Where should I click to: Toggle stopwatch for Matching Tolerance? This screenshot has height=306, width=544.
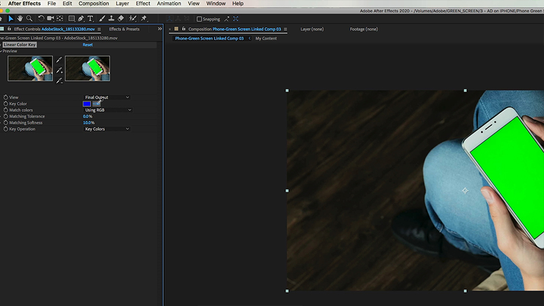tap(5, 116)
